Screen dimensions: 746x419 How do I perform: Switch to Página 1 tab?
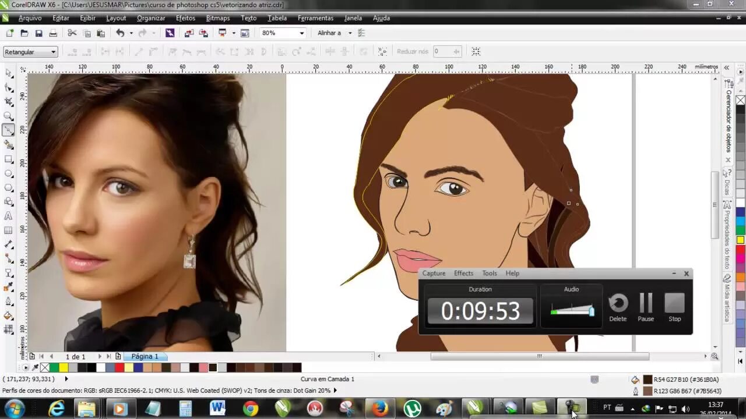point(145,356)
